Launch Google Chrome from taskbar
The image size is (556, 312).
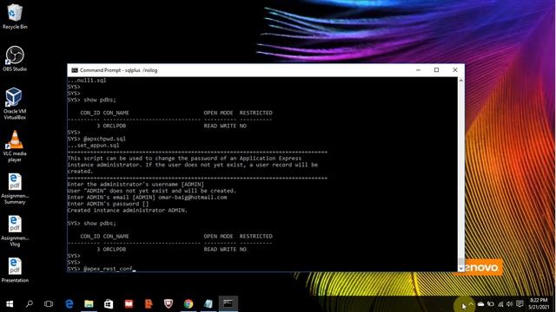(189, 304)
